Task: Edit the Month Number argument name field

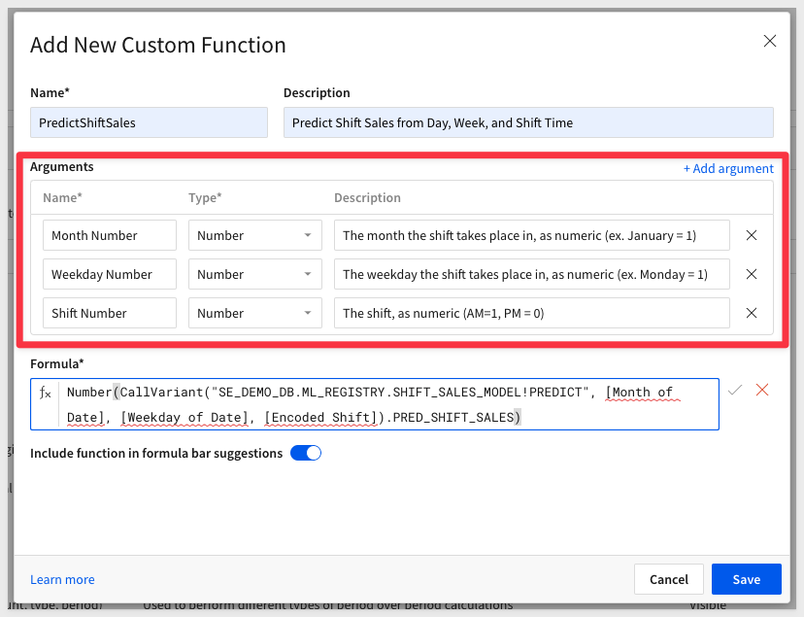Action: [x=109, y=235]
